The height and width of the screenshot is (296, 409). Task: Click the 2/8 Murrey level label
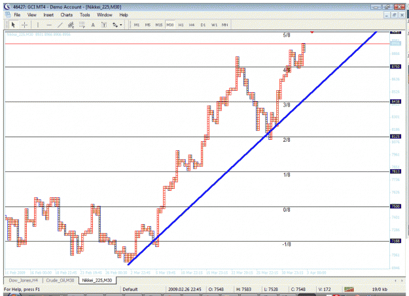click(x=287, y=140)
